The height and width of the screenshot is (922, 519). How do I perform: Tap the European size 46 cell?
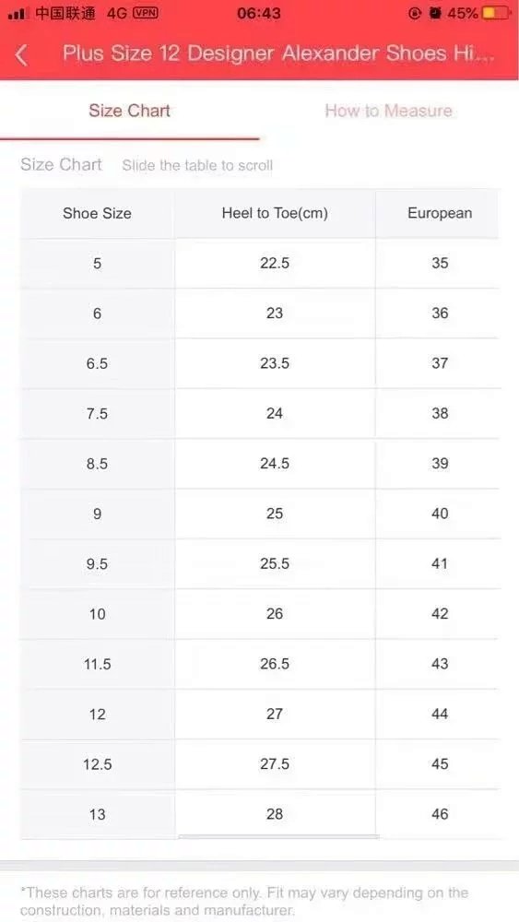coord(440,814)
